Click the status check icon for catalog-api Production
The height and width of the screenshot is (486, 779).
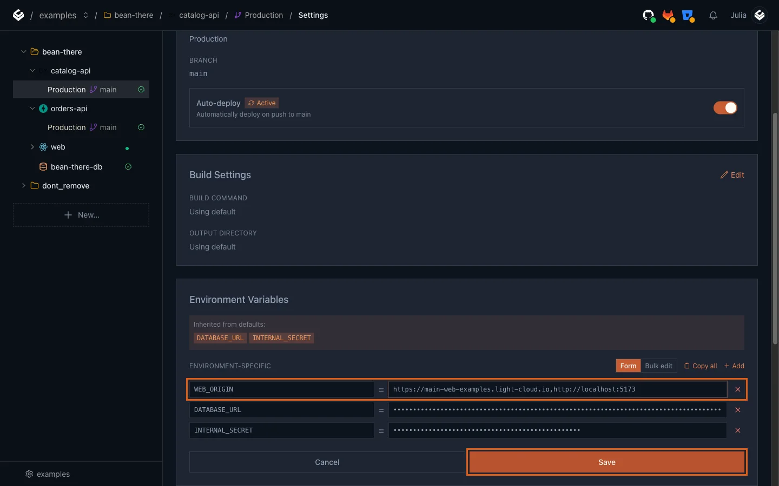[x=141, y=90]
